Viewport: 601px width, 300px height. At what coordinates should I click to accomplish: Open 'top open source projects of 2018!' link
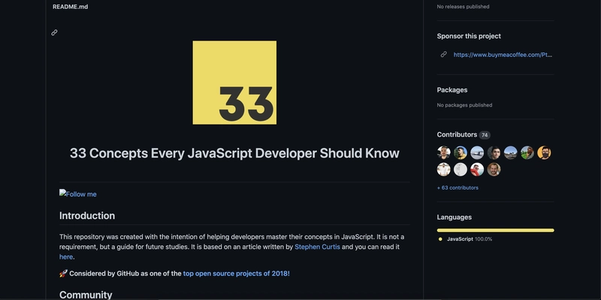(x=236, y=274)
